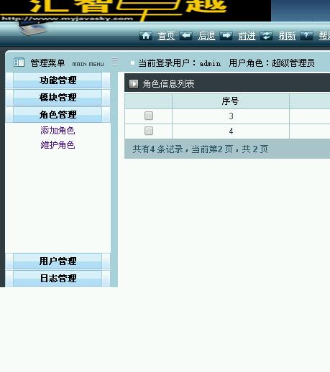Click the cell with number 4
Image resolution: width=330 pixels, height=372 pixels.
tap(230, 131)
